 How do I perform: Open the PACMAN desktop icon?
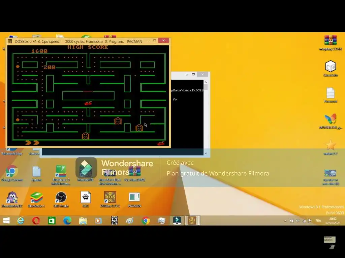coord(134,199)
